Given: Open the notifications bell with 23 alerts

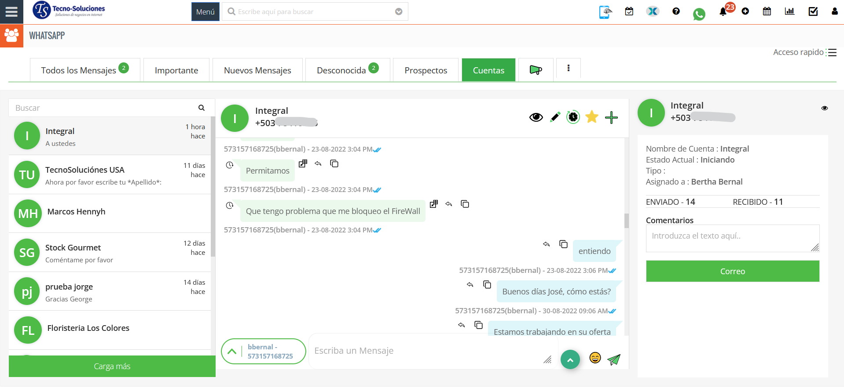Looking at the screenshot, I should tap(723, 12).
